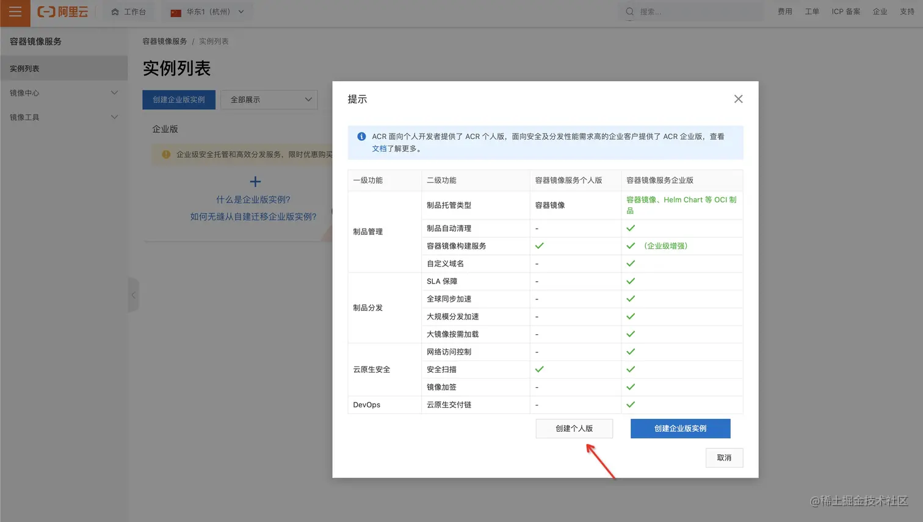Expand the 镜像工具 sidebar section
This screenshot has height=522, width=923.
64,117
